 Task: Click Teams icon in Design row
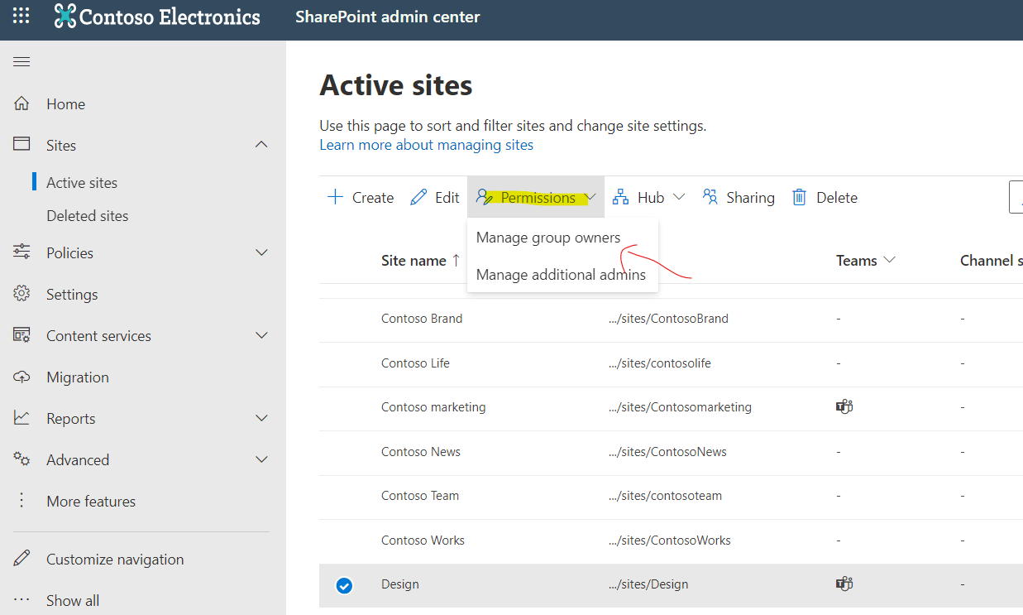844,584
